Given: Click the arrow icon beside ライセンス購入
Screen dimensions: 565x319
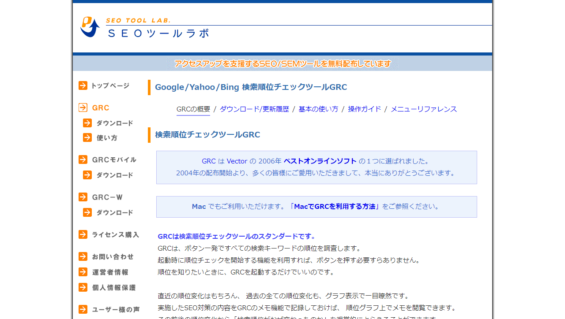Looking at the screenshot, I should [x=83, y=234].
